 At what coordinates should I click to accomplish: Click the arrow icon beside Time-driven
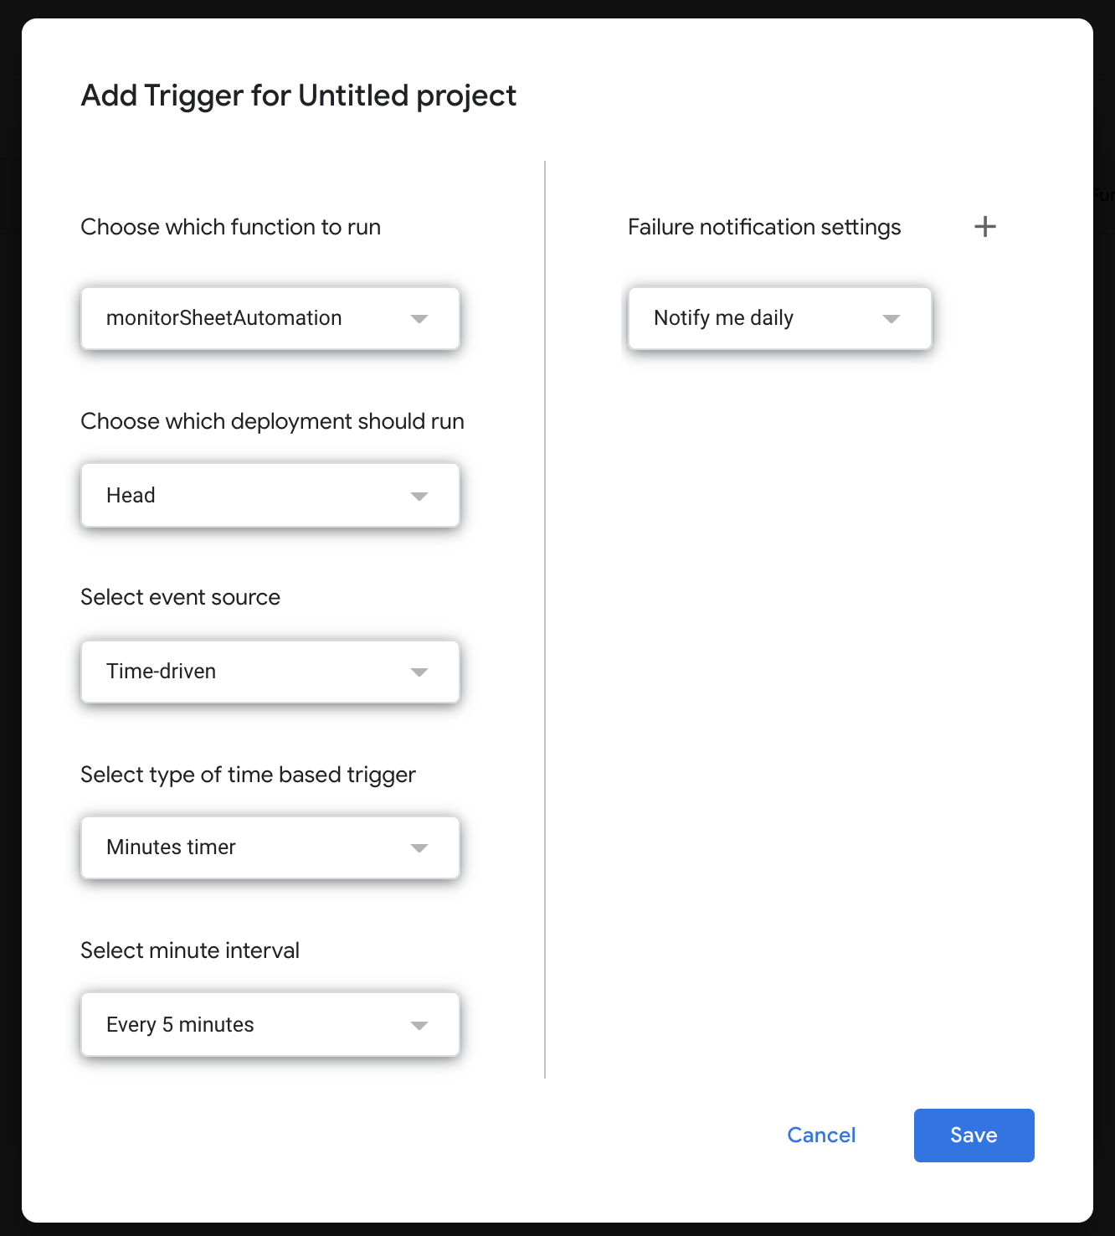coord(419,672)
